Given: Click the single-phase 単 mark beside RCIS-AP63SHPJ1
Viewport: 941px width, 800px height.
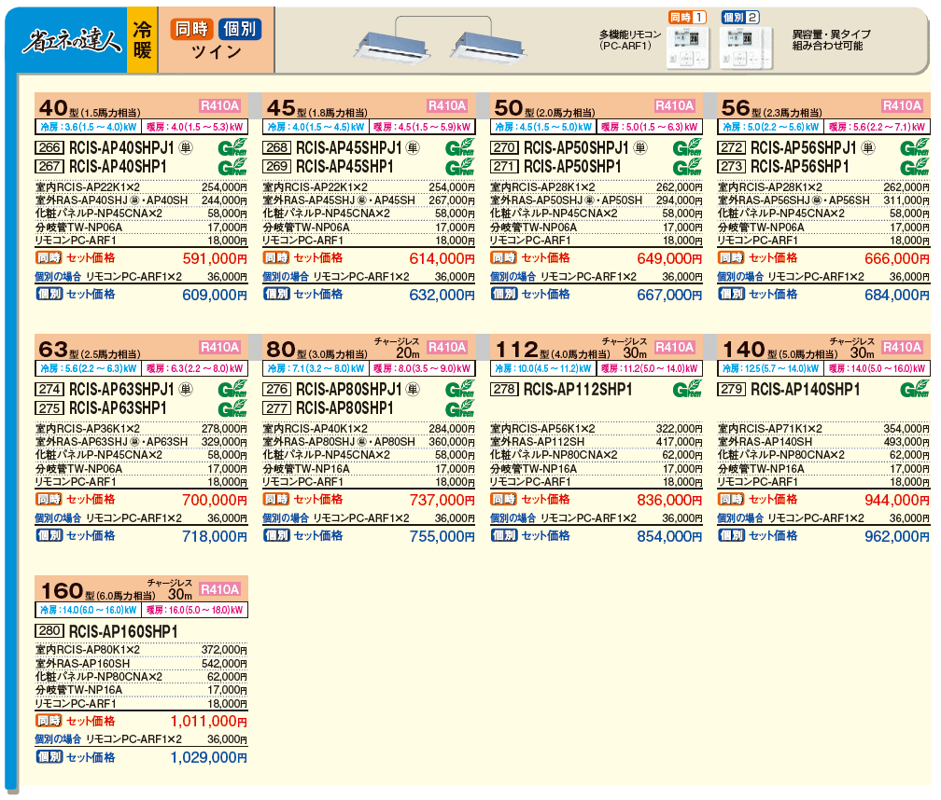Looking at the screenshot, I should pyautogui.click(x=186, y=389).
